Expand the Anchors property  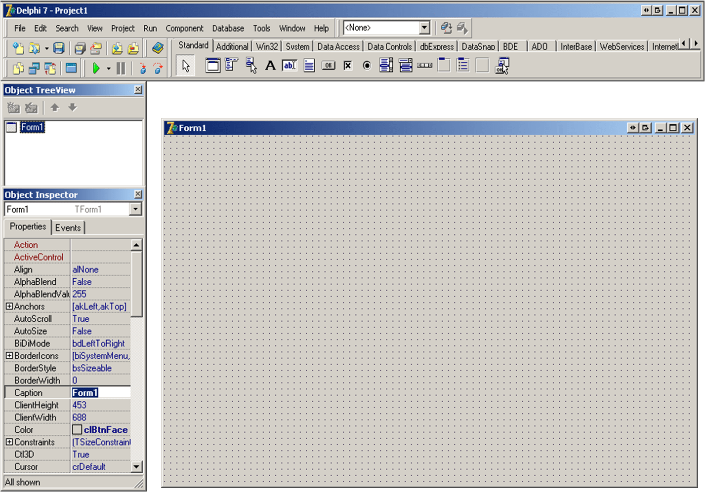tap(9, 306)
